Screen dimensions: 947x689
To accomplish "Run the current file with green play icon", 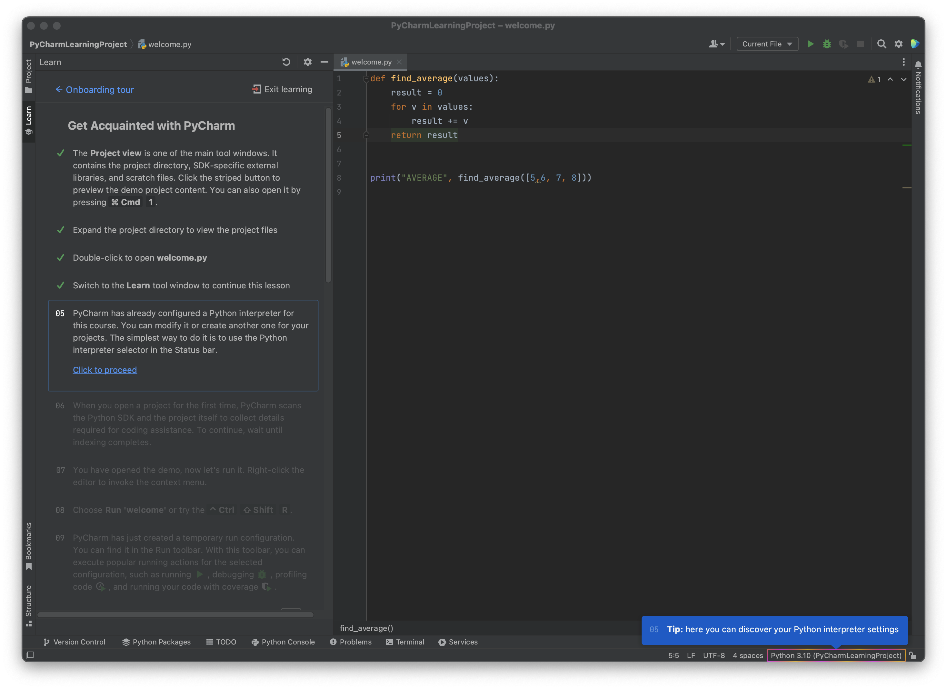I will [810, 44].
